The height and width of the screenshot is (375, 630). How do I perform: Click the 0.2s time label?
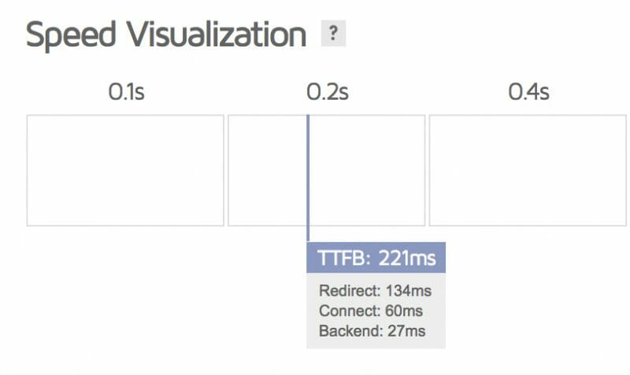[327, 93]
